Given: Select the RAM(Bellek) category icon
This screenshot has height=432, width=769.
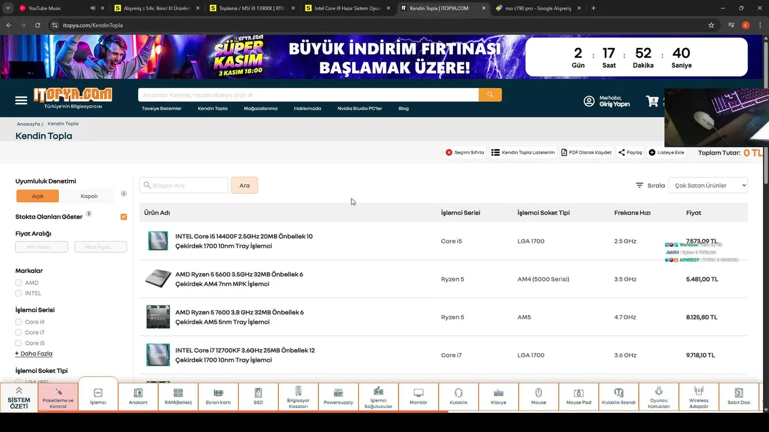Looking at the screenshot, I should tap(178, 396).
